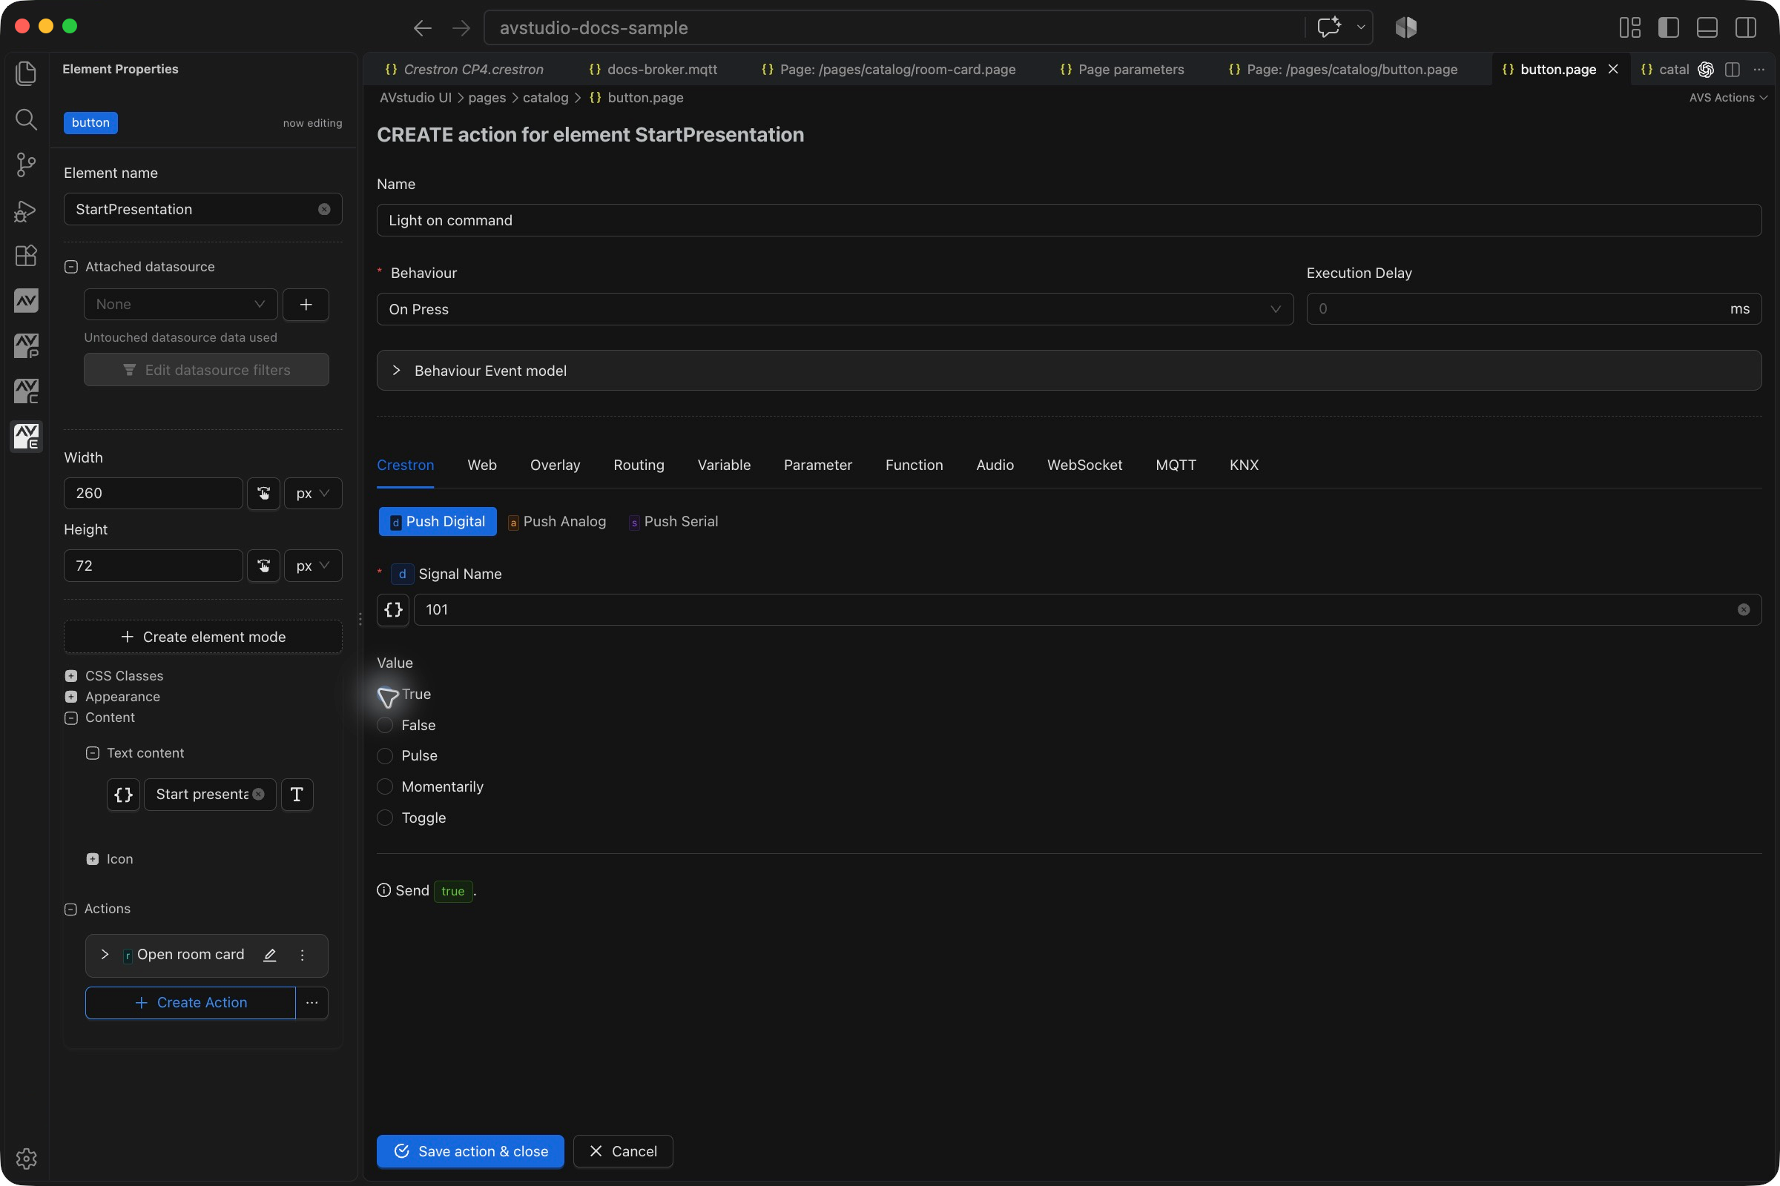Open the Extensions icon in activity bar
Screen dimensions: 1780x1186
click(x=26, y=255)
